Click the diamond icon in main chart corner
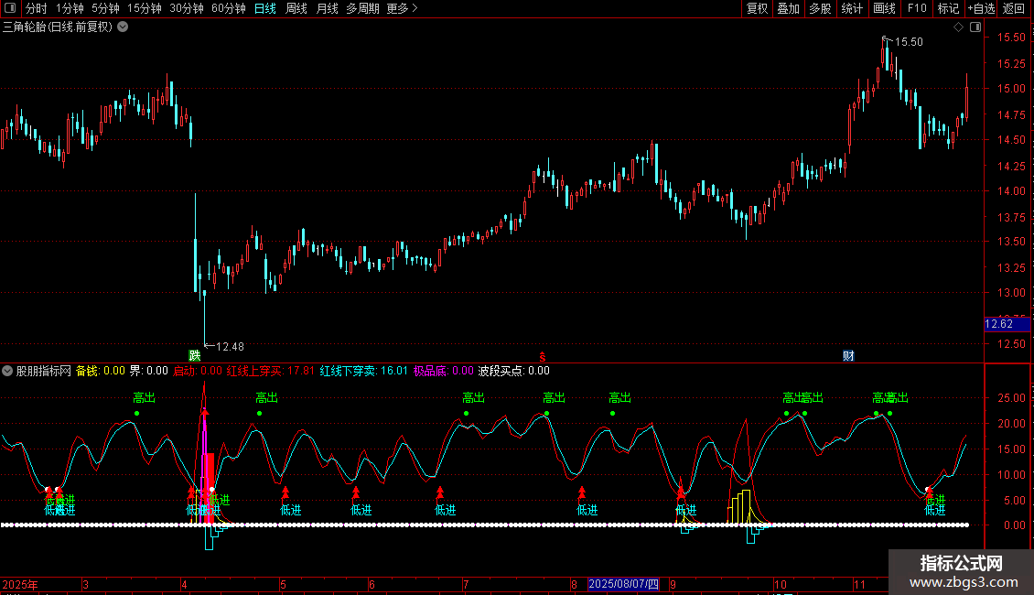The height and width of the screenshot is (595, 1034). tap(958, 27)
